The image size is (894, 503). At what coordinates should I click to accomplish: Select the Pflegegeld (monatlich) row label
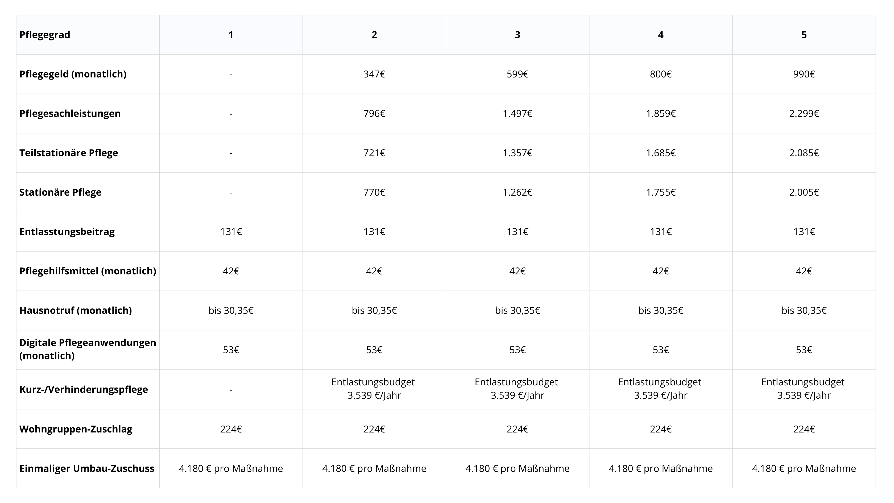click(x=73, y=74)
